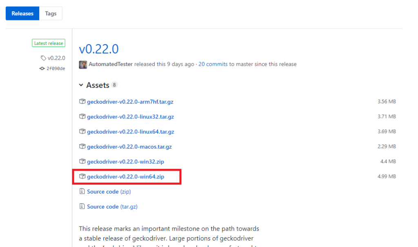Click package icon beside win32 zip file

click(82, 162)
